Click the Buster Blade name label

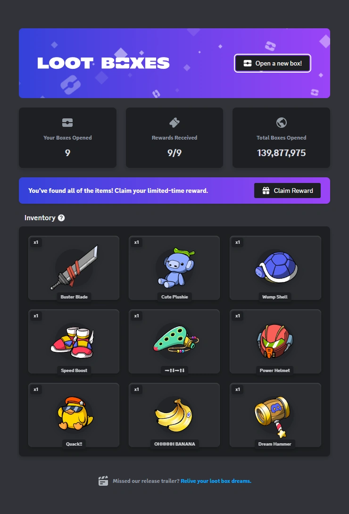coord(74,297)
